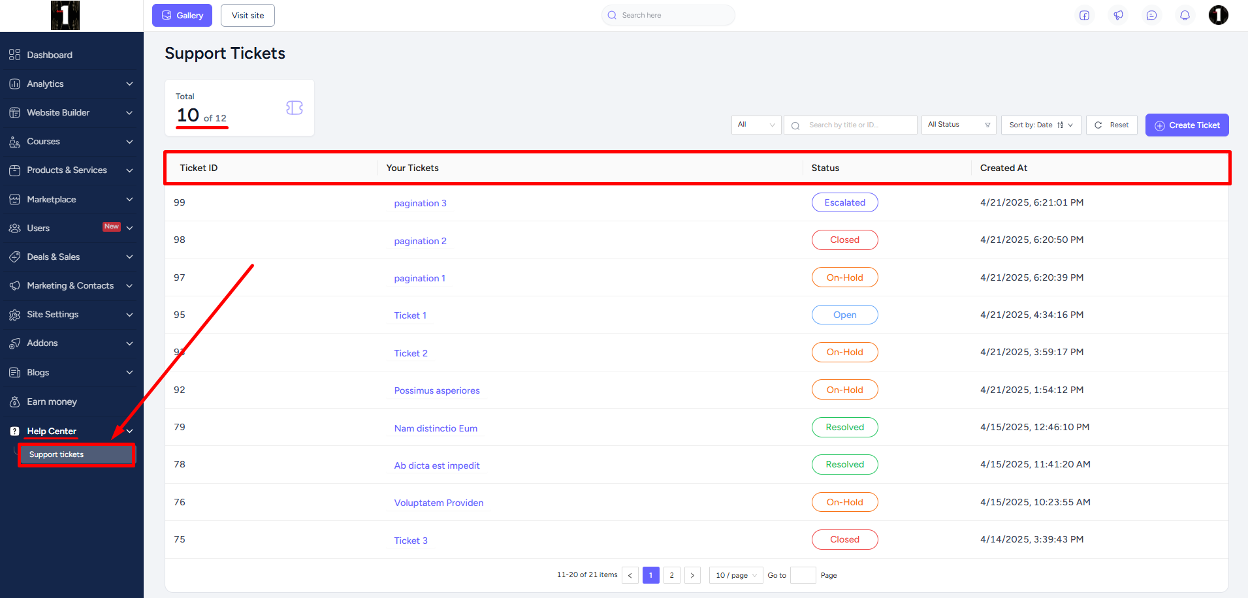The image size is (1248, 598).
Task: Click the Reset filters button
Action: [1112, 125]
